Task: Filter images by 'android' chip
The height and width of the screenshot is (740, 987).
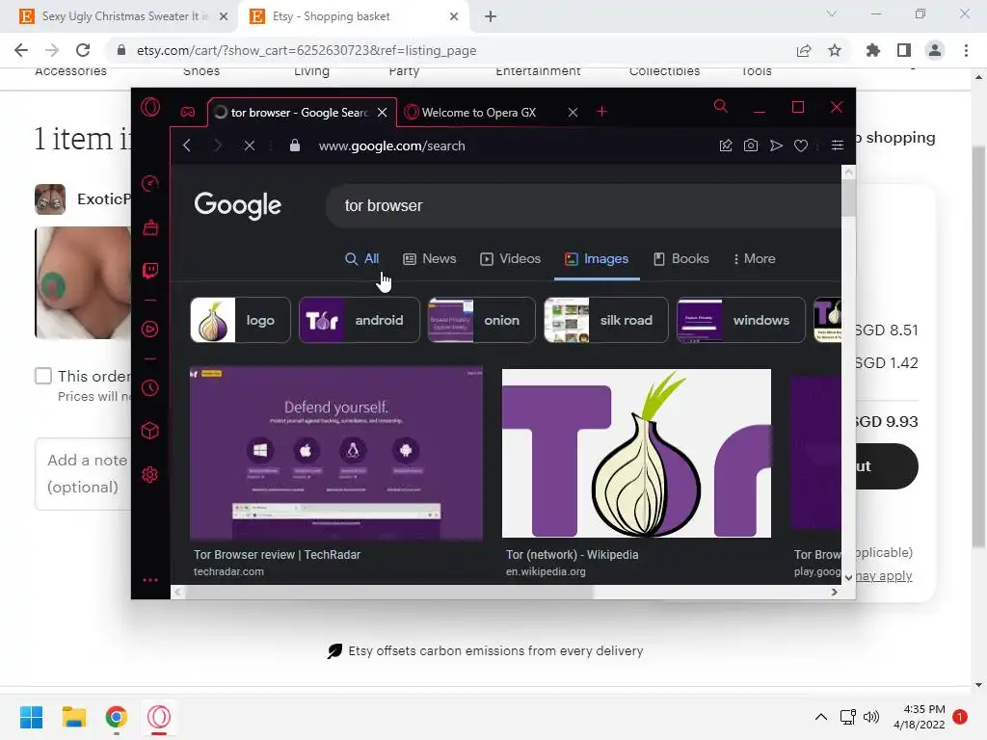Action: tap(360, 320)
